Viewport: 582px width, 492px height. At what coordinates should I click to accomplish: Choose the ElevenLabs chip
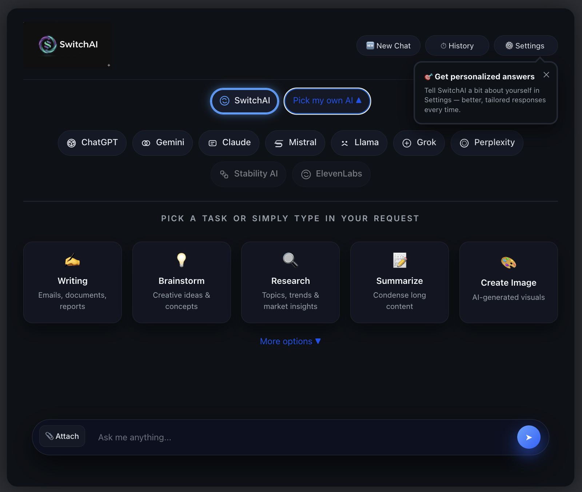click(331, 174)
